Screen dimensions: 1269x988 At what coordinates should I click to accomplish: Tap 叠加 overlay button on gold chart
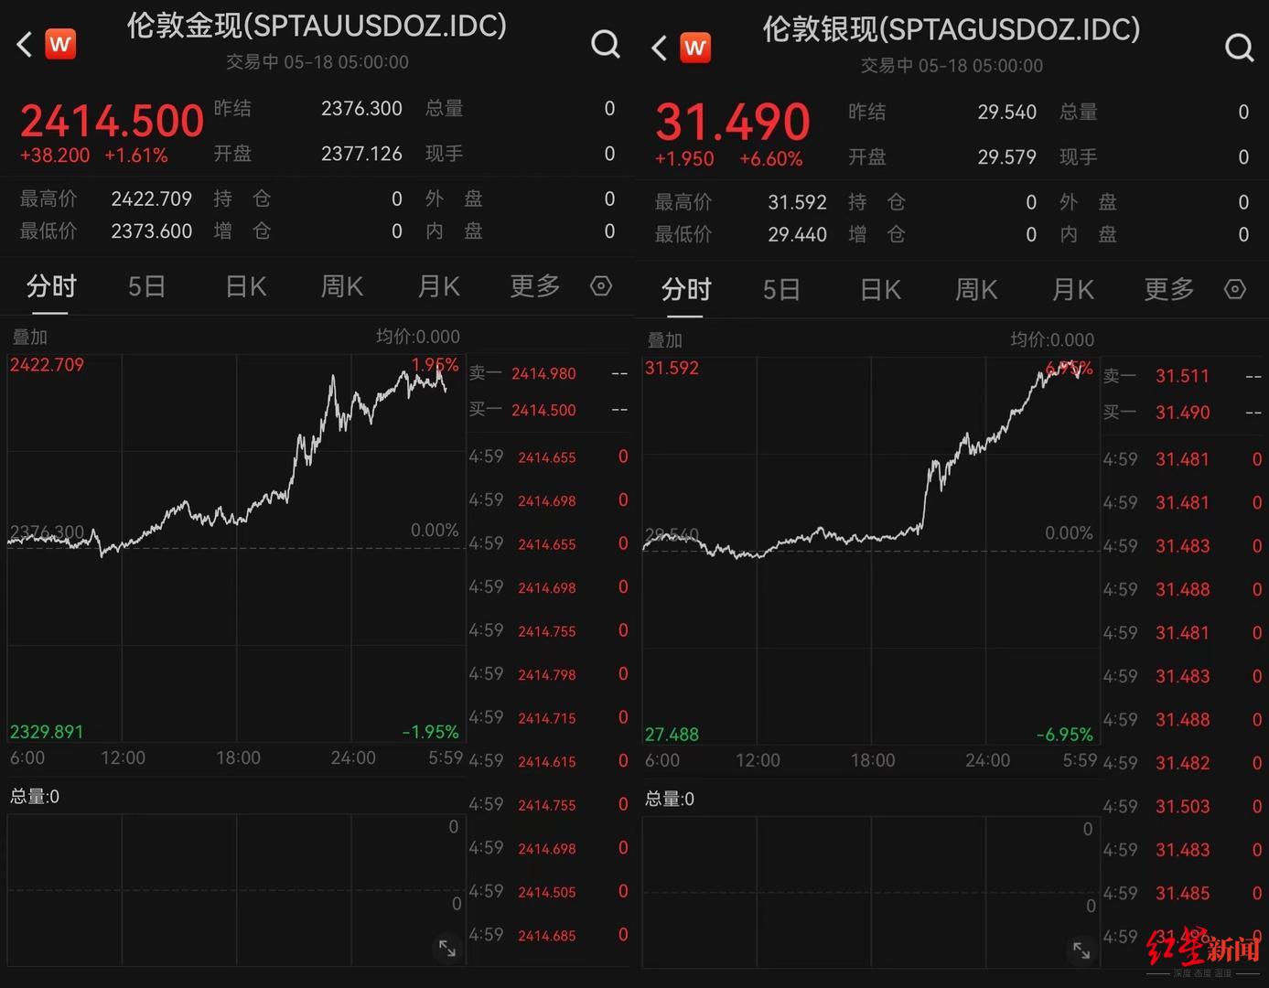29,338
